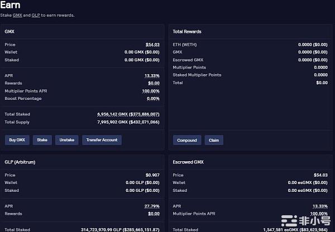Screen dimensions: 335x232
Task: Click the Compound button in Total Rewards
Action: (x=187, y=140)
